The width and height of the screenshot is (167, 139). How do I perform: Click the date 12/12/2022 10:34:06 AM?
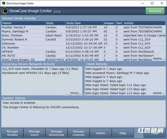(84, 44)
